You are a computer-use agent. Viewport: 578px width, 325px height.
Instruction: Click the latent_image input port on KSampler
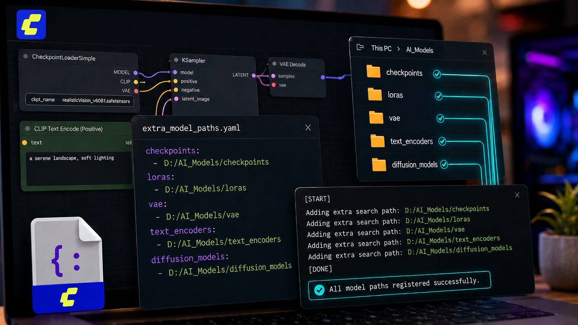pos(176,99)
